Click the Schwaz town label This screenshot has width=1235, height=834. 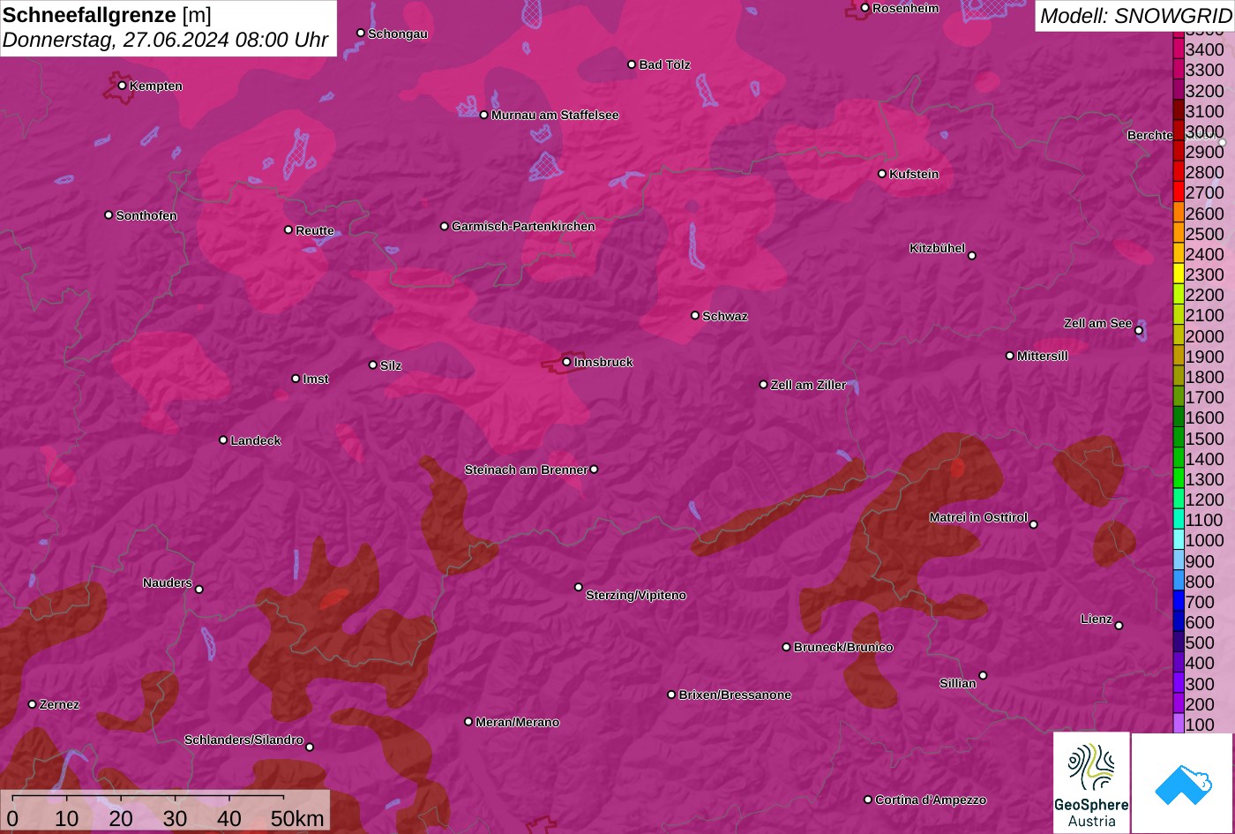(725, 316)
